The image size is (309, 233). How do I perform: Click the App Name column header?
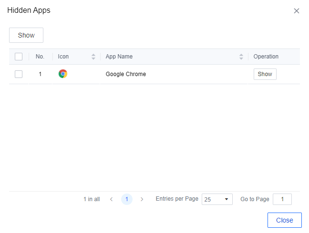pyautogui.click(x=119, y=57)
